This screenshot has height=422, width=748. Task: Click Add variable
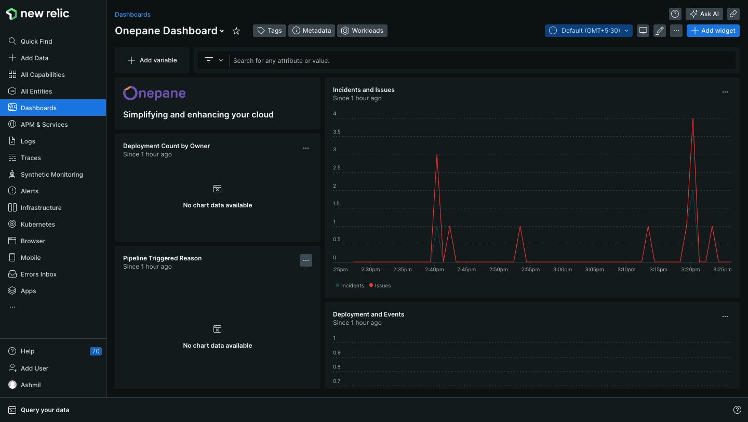[152, 60]
